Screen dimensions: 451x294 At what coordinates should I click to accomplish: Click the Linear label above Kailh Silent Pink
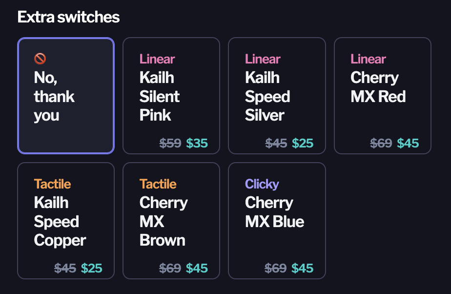tap(157, 59)
